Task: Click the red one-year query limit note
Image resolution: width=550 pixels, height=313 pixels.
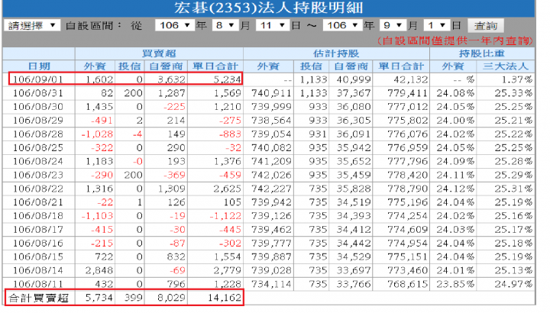Action: (x=455, y=40)
